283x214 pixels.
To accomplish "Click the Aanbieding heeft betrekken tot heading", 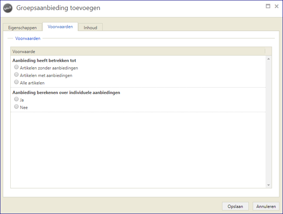I will (44, 60).
